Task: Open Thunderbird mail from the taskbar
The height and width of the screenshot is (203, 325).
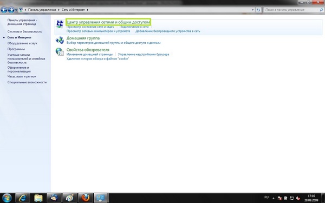Action: coord(54,198)
